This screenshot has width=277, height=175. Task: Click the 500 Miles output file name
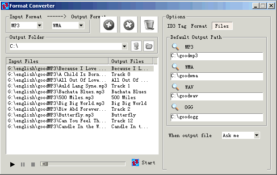point(123,98)
